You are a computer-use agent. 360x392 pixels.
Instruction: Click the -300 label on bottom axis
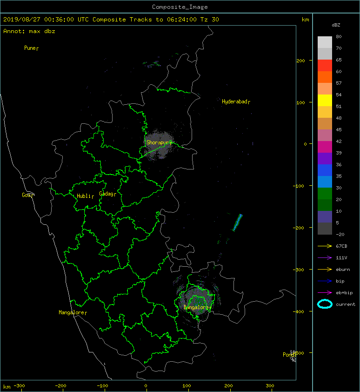[x=19, y=386]
